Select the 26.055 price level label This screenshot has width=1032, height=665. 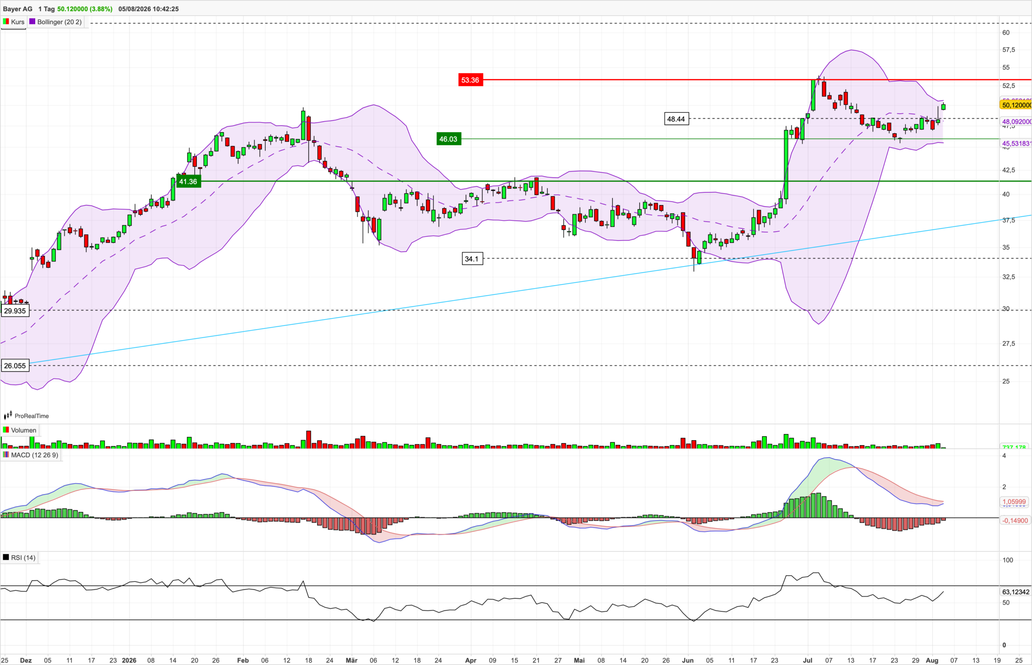point(15,366)
